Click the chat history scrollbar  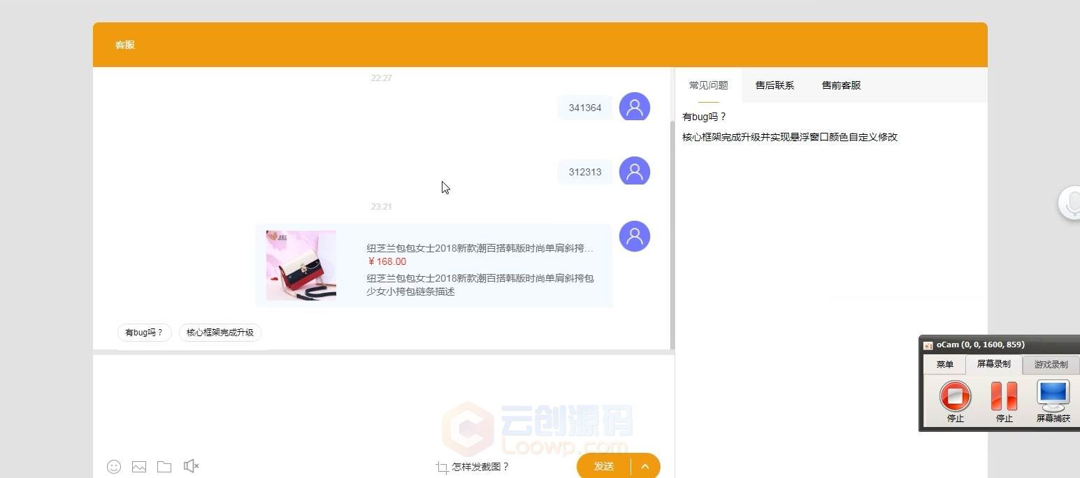[672, 234]
